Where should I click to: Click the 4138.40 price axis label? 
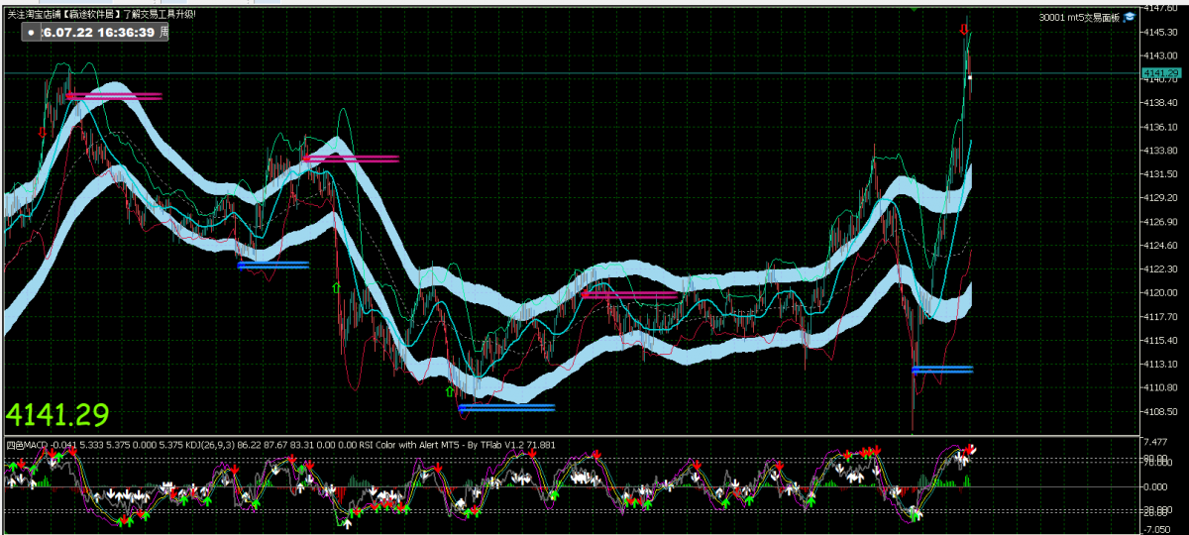click(1161, 103)
